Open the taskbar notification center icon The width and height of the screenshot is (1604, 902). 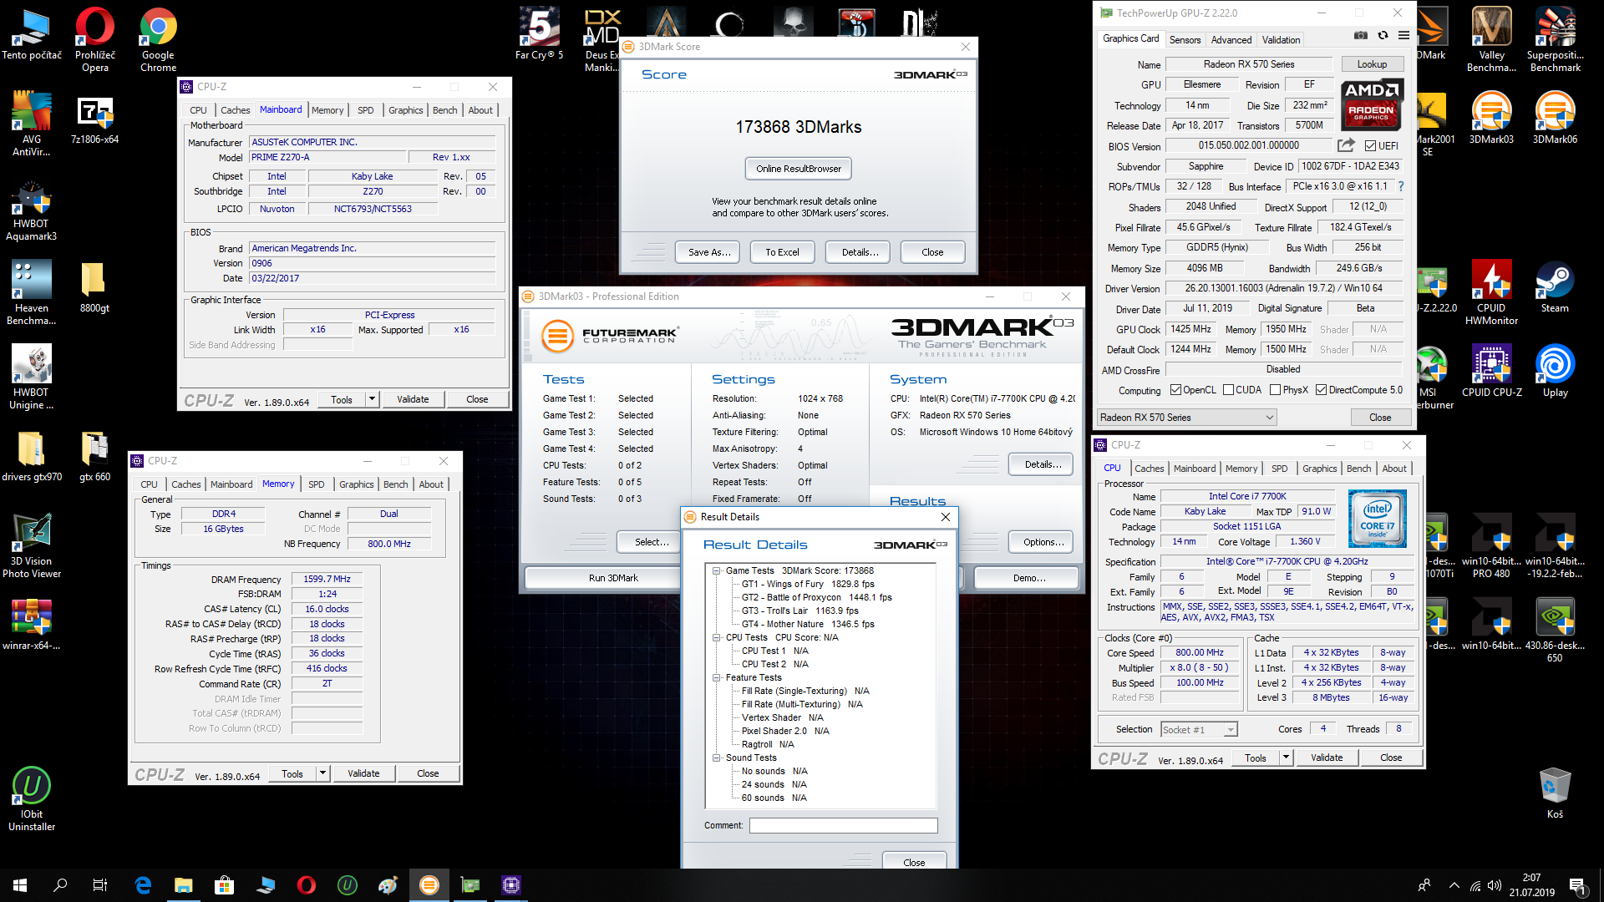[1577, 885]
